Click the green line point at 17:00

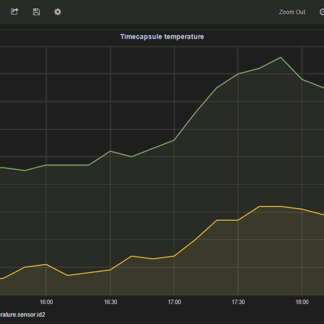pos(174,140)
